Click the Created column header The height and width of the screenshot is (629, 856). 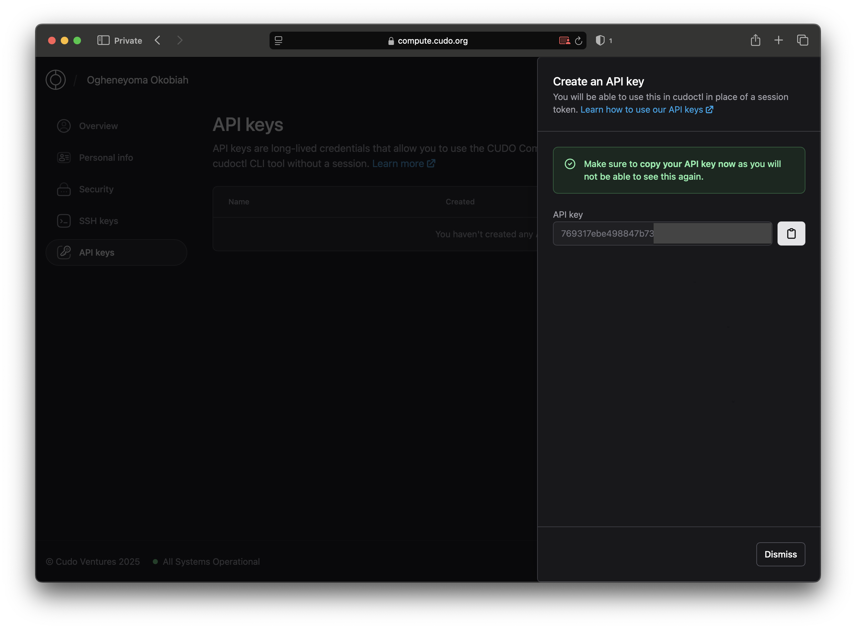tap(460, 202)
